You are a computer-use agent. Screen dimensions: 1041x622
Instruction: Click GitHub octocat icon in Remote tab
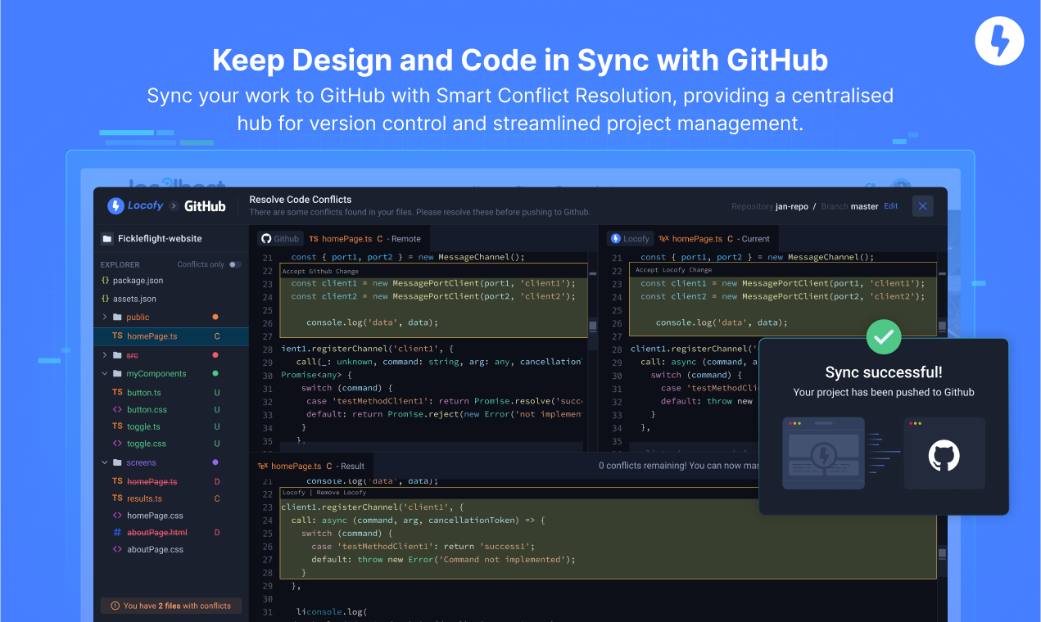(265, 239)
